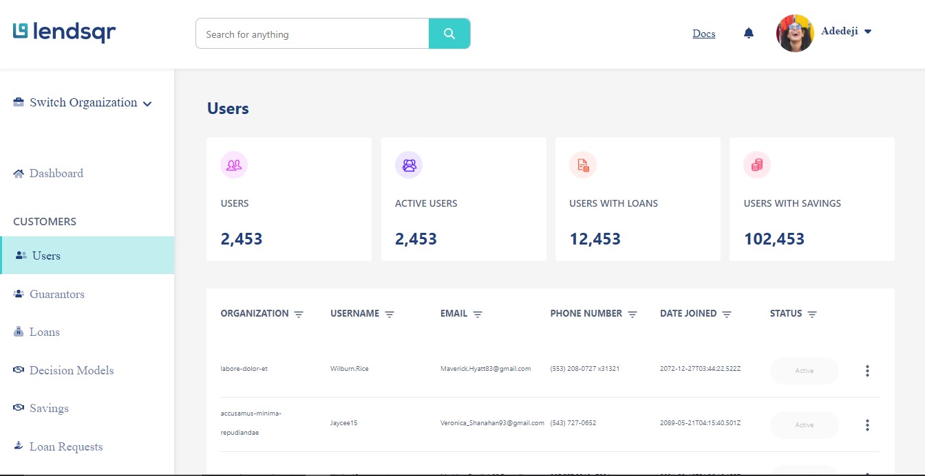Click the Search for anything field
The height and width of the screenshot is (476, 925).
[x=312, y=34]
